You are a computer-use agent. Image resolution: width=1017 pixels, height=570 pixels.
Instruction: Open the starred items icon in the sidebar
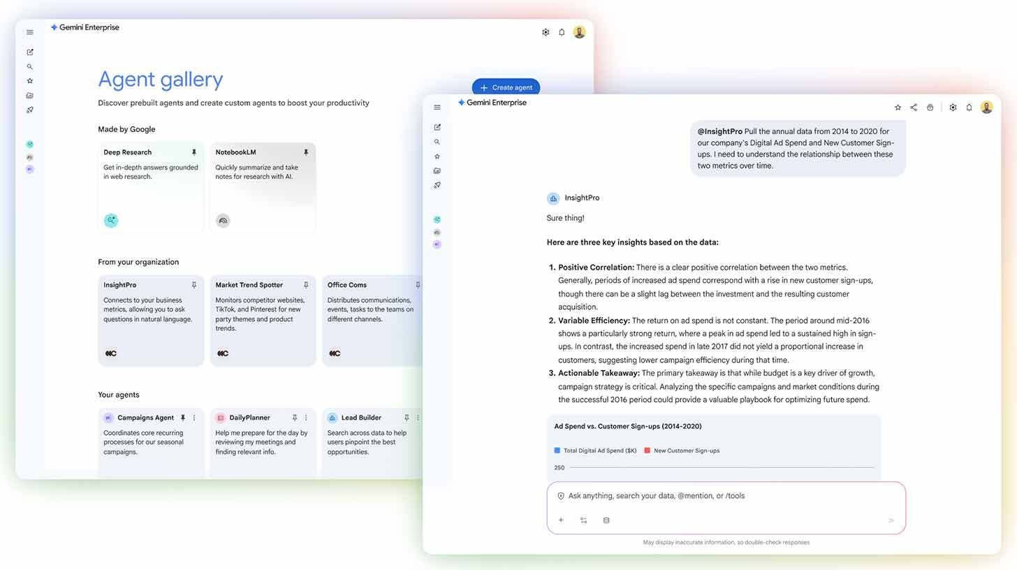click(x=437, y=156)
